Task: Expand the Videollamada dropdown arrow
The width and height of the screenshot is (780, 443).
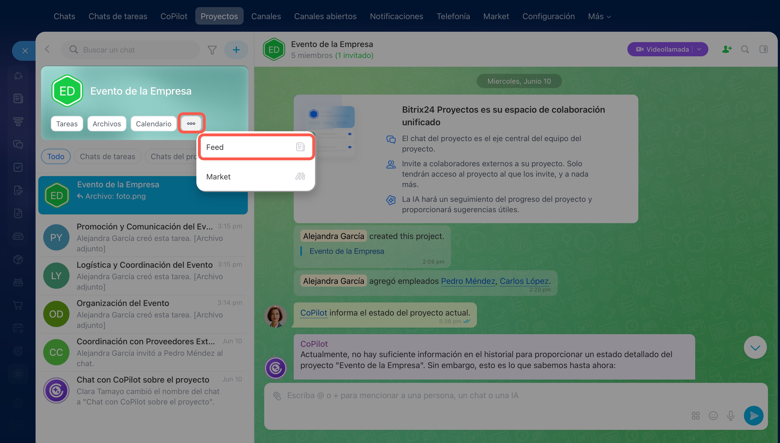Action: pos(699,49)
